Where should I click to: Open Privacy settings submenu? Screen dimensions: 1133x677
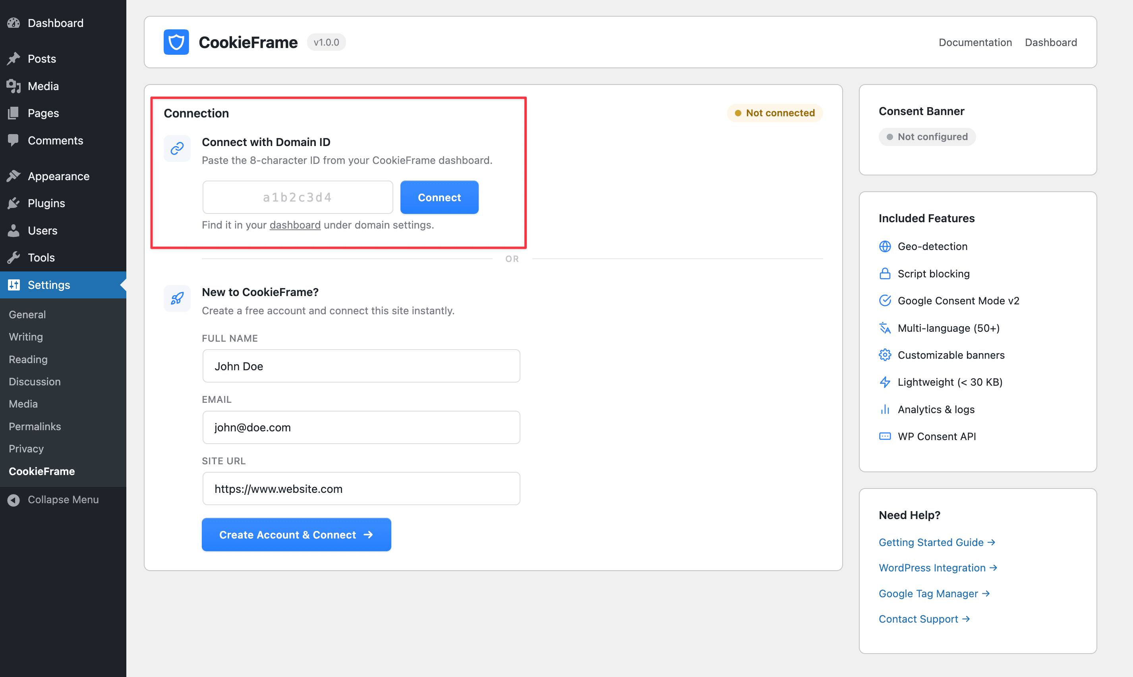click(x=26, y=448)
